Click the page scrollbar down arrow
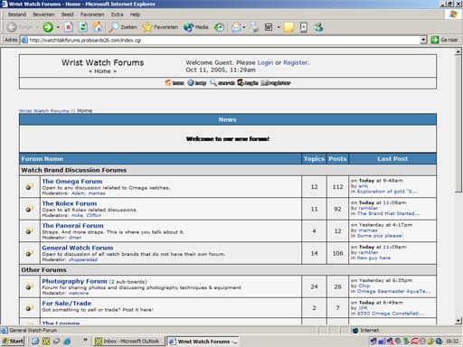 pyautogui.click(x=458, y=321)
